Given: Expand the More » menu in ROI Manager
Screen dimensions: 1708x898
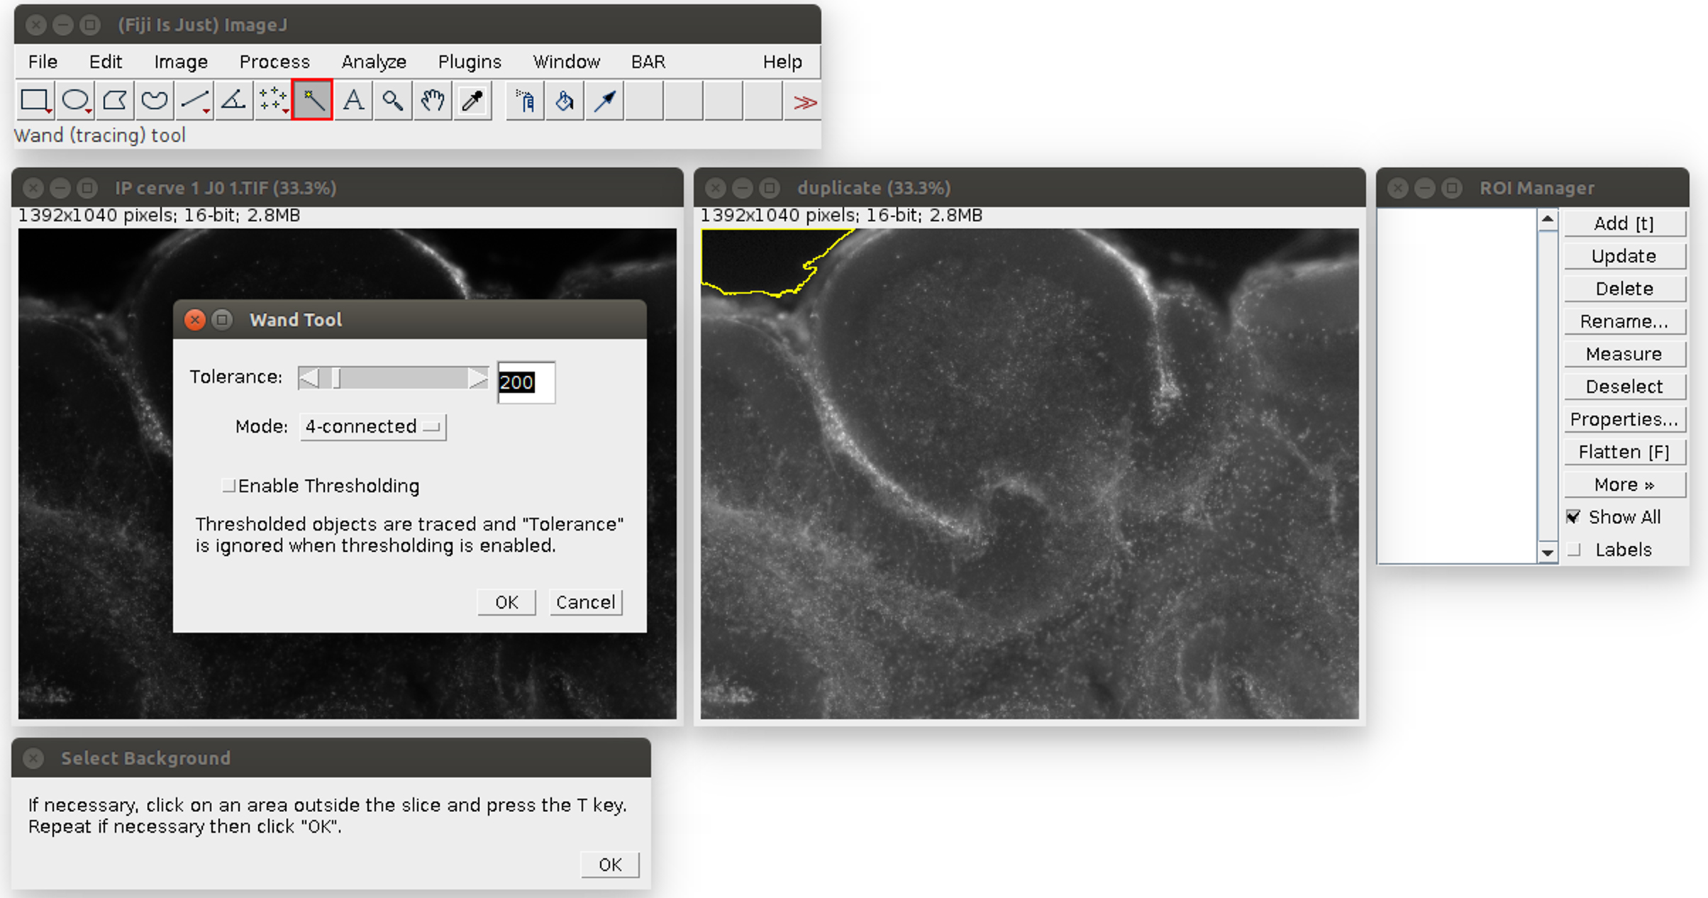Looking at the screenshot, I should (1624, 484).
